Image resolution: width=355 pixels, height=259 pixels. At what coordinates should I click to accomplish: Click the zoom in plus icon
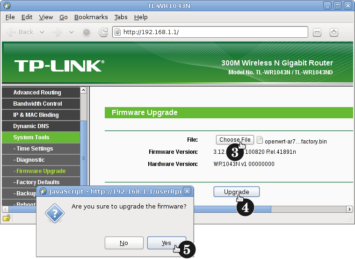[333, 32]
